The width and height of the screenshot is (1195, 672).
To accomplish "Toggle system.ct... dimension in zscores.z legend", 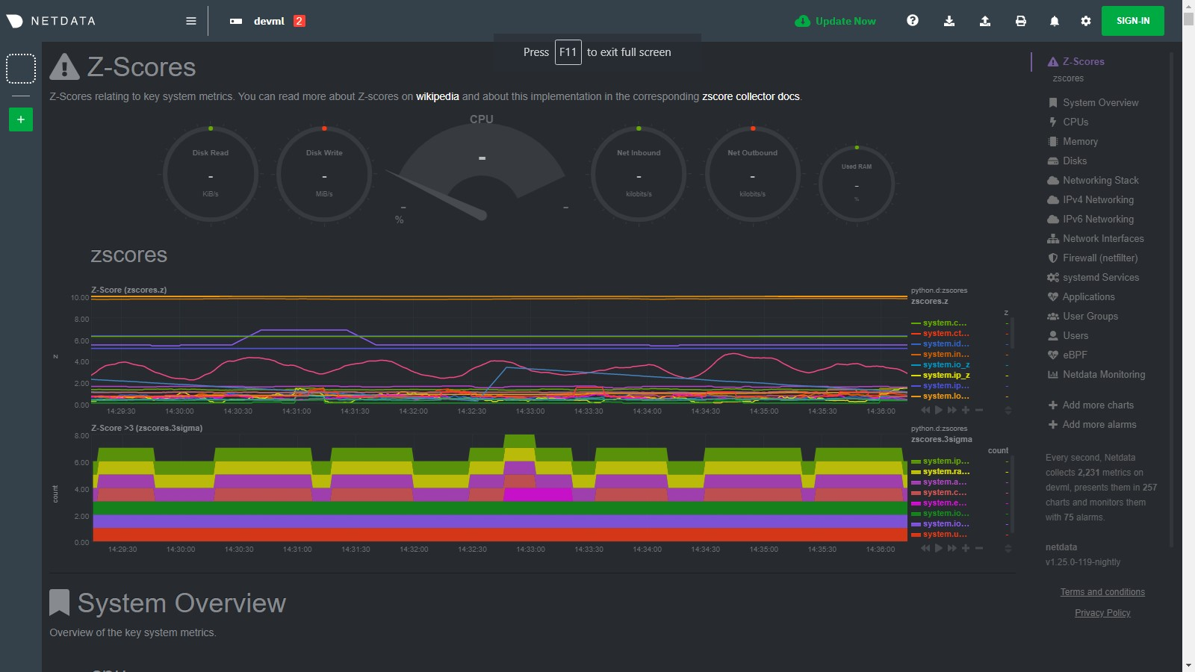I will [x=946, y=334].
